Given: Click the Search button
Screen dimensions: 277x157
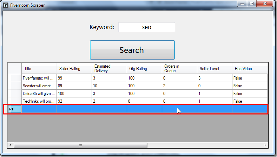Looking at the screenshot, I should 132,50.
